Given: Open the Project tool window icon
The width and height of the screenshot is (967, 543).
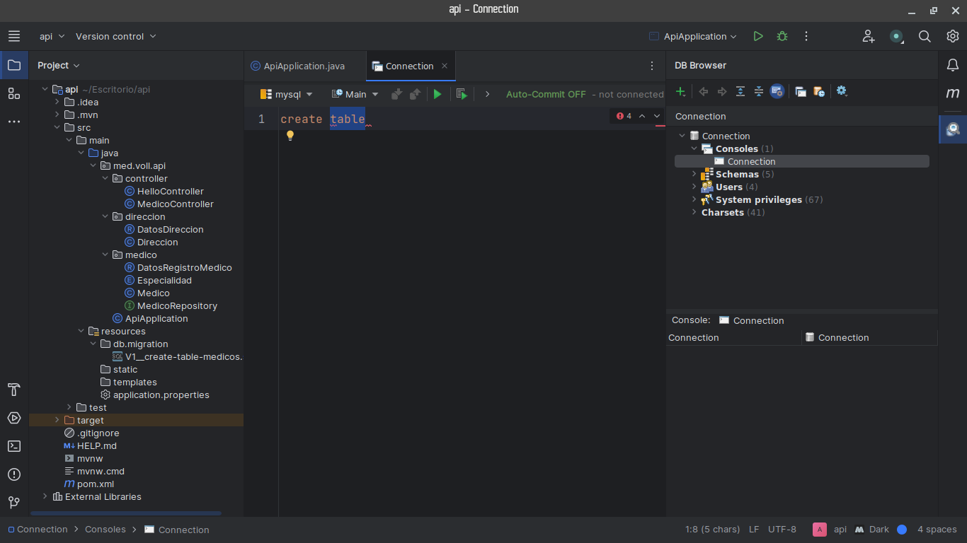Looking at the screenshot, I should tap(14, 65).
